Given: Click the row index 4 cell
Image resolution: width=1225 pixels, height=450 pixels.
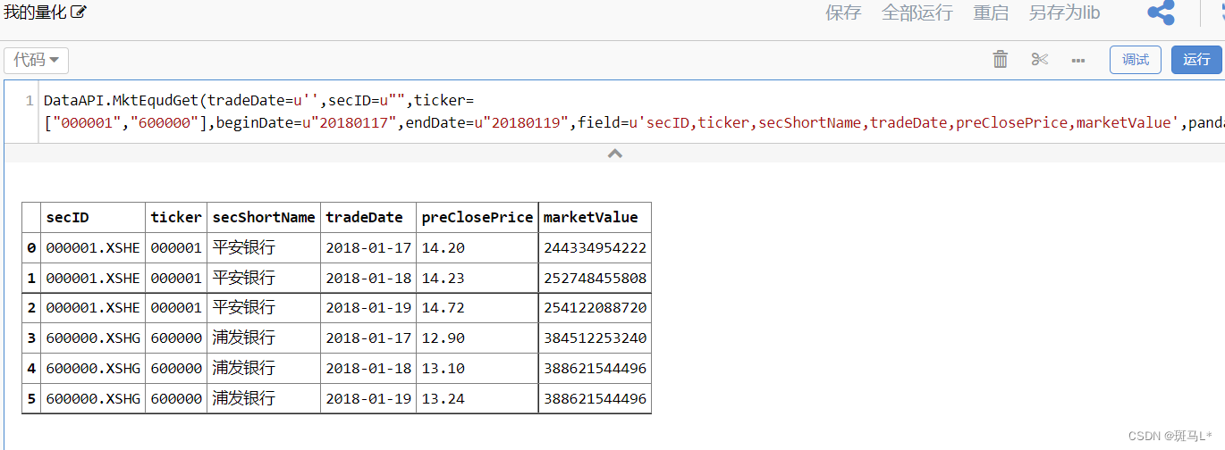Looking at the screenshot, I should [31, 369].
